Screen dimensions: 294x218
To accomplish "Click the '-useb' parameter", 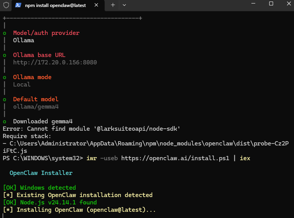I will [109, 158].
